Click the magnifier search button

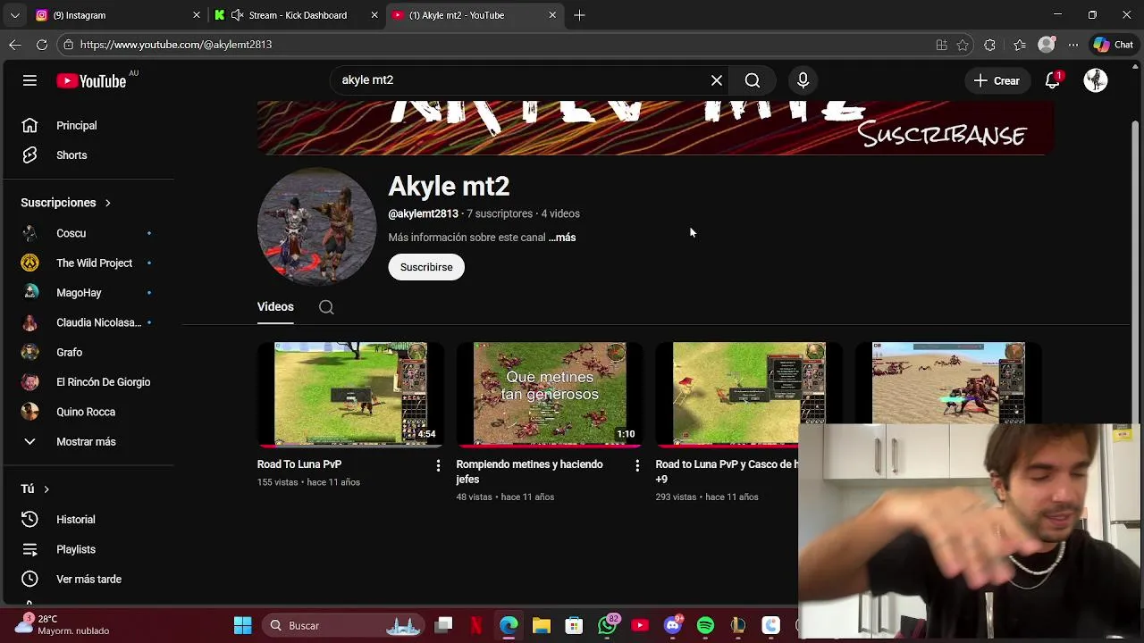pos(753,80)
